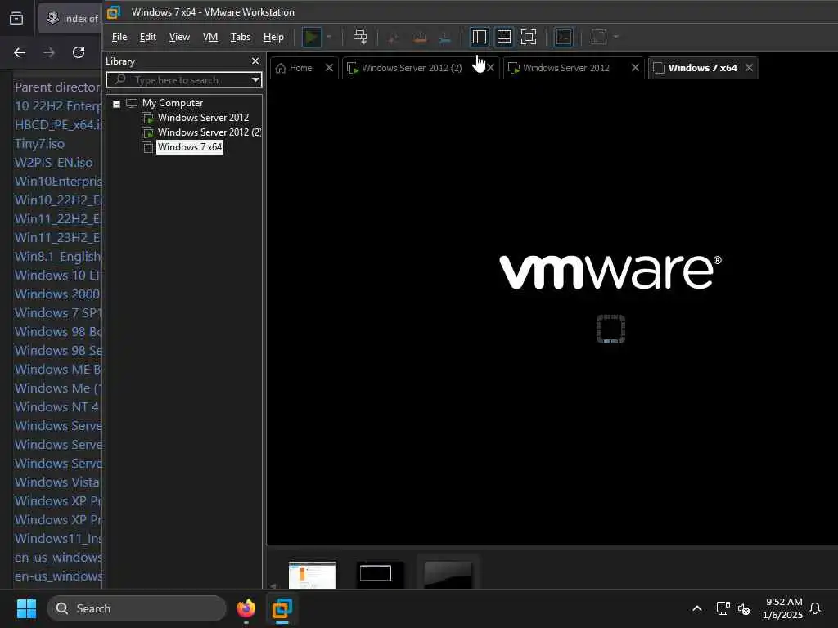Switch to the Windows 7 x64 tab
This screenshot has width=838, height=628.
coord(702,68)
